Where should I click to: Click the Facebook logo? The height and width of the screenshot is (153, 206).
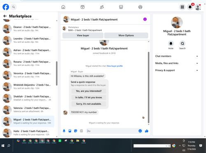tap(6, 7)
